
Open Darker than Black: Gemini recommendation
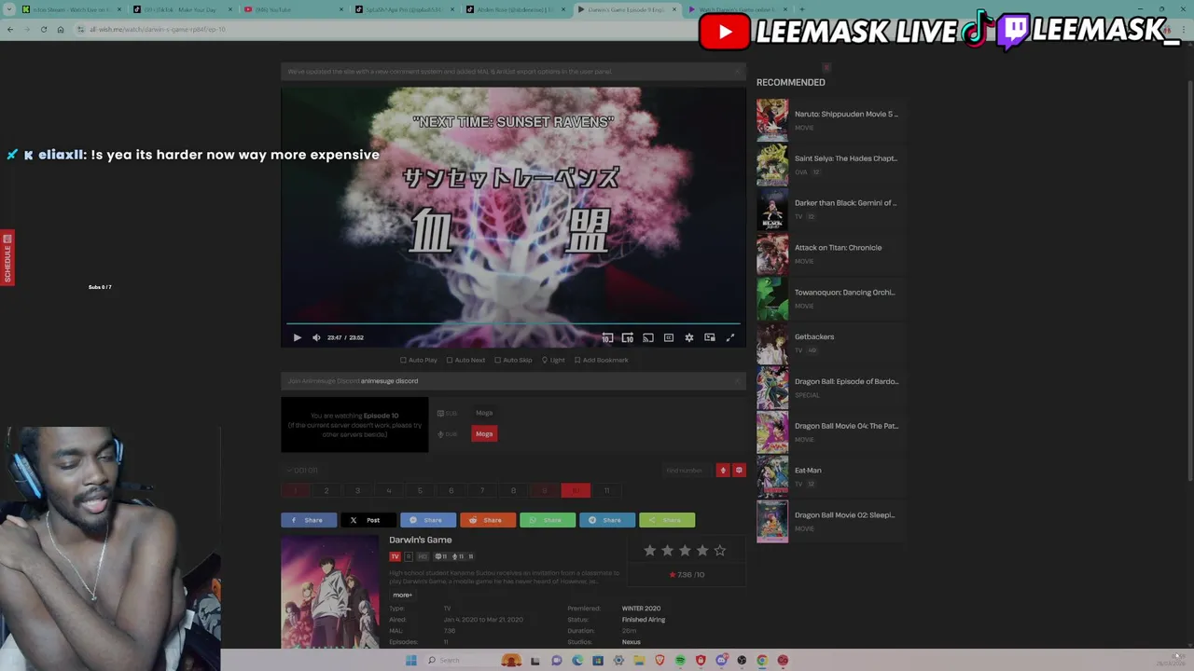tap(828, 209)
